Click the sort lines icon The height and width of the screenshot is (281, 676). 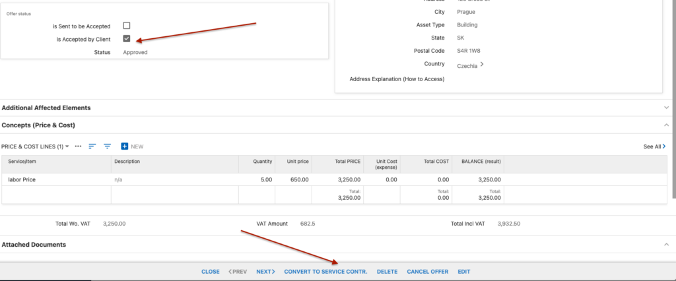click(92, 146)
